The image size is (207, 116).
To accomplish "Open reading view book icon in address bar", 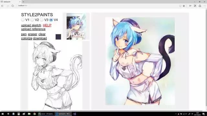I will tap(180, 6).
